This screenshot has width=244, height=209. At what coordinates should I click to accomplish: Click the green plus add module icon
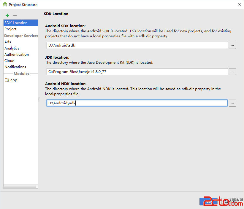point(7,15)
